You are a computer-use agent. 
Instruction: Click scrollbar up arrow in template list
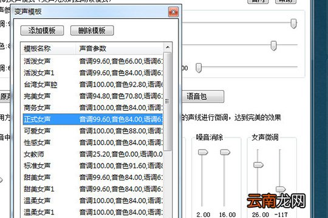tap(168, 47)
